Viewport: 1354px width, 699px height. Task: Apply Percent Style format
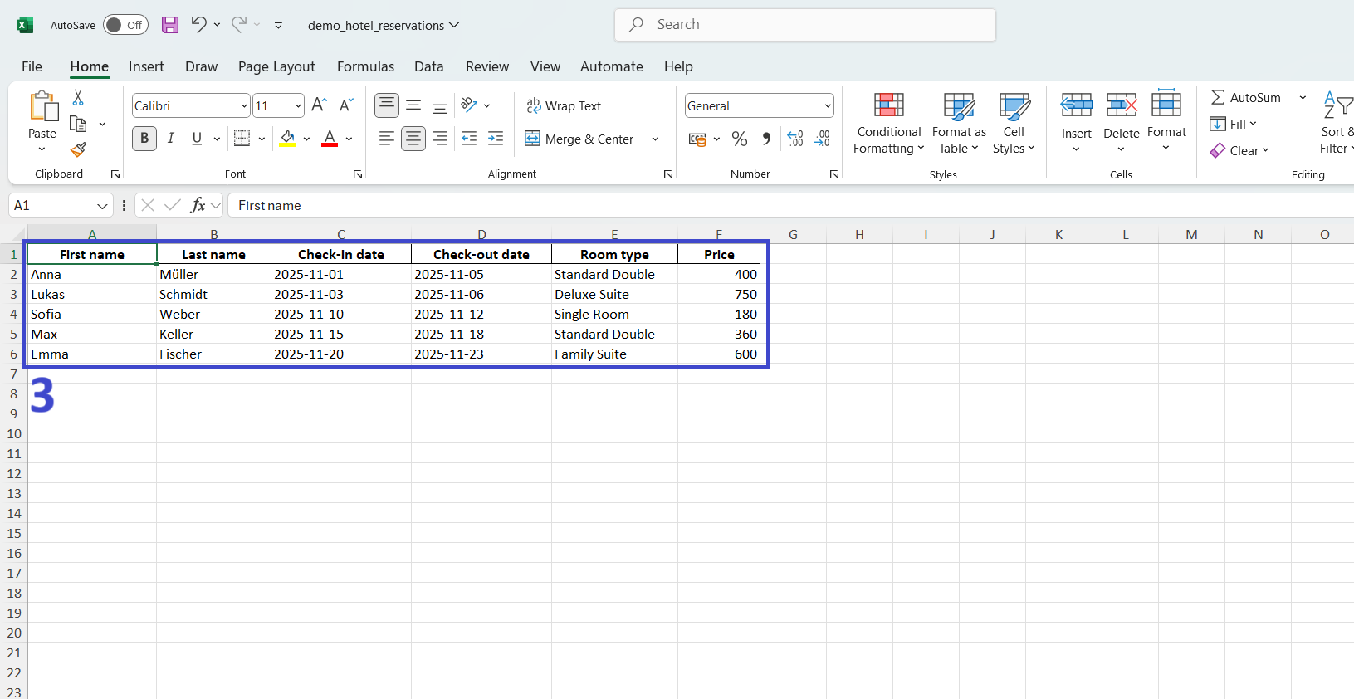pos(740,139)
